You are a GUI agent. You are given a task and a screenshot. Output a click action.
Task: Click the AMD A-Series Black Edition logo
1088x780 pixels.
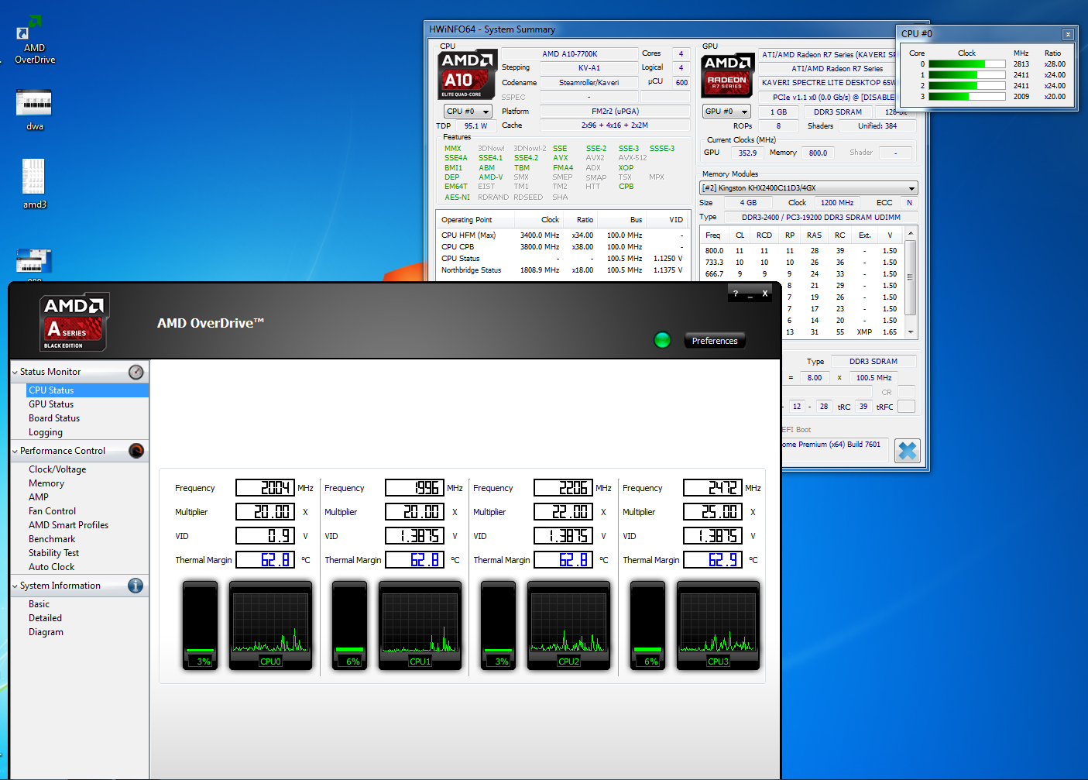(74, 321)
